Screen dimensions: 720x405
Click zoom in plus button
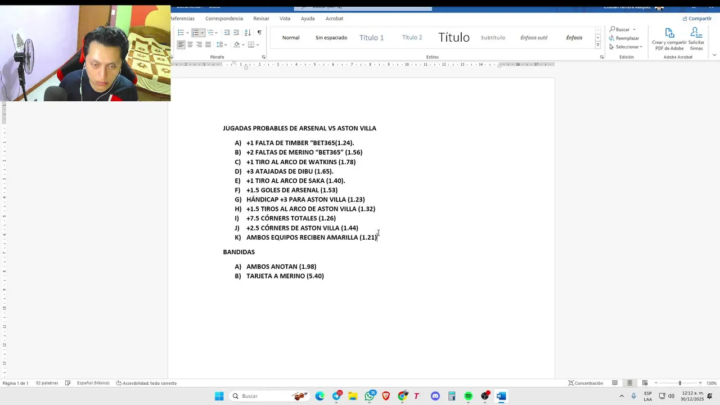point(700,383)
